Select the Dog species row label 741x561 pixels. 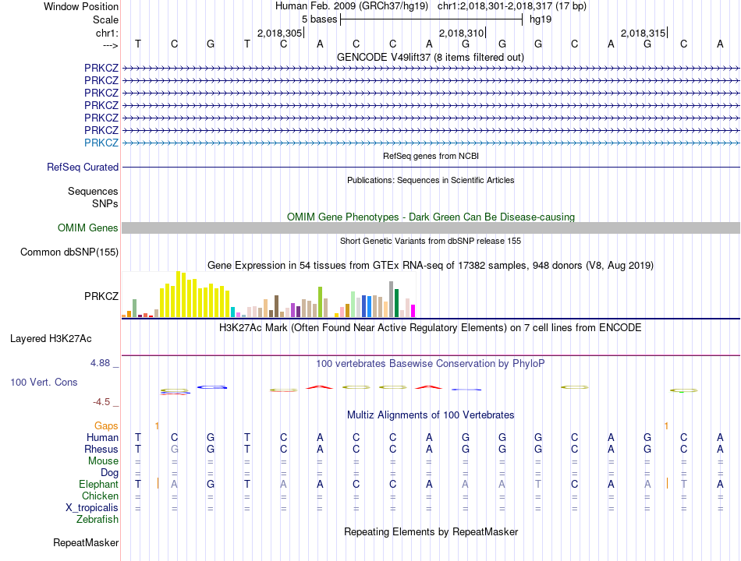coord(109,473)
